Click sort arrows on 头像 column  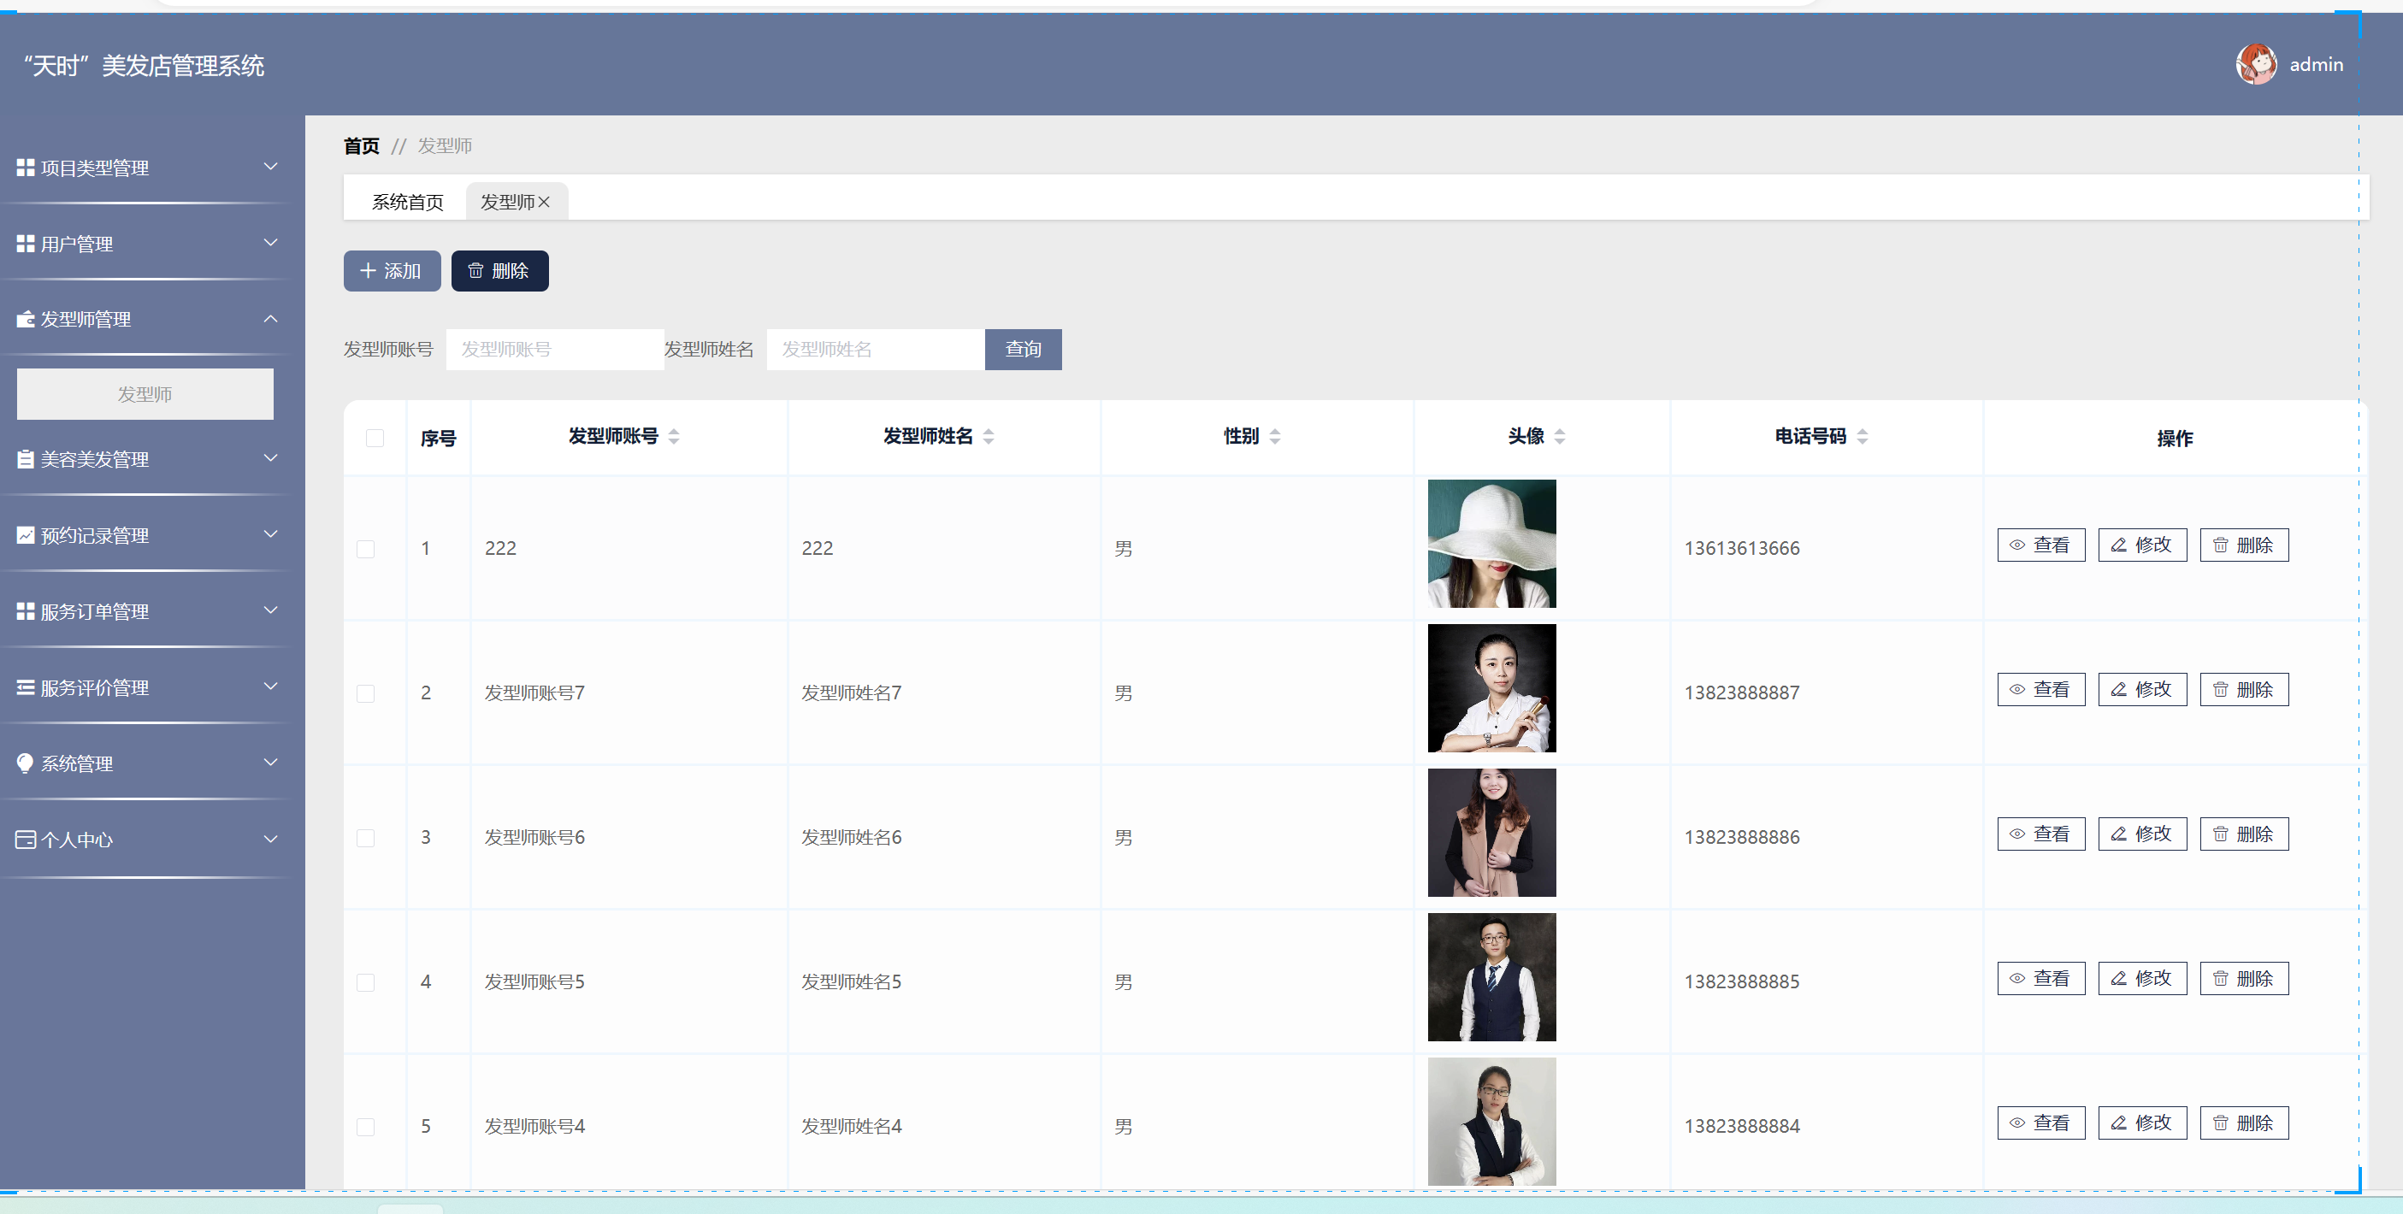pos(1559,436)
